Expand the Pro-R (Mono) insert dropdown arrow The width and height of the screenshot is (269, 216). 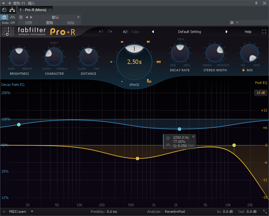(x=50, y=10)
